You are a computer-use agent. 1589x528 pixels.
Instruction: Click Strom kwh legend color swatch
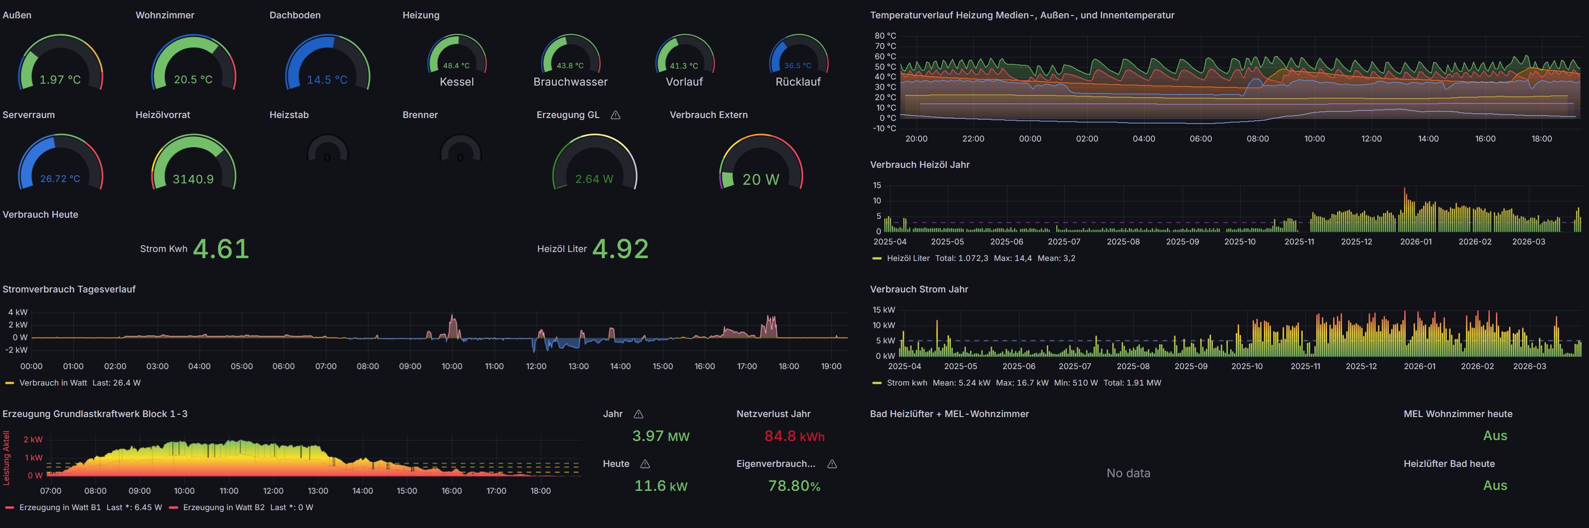[877, 383]
